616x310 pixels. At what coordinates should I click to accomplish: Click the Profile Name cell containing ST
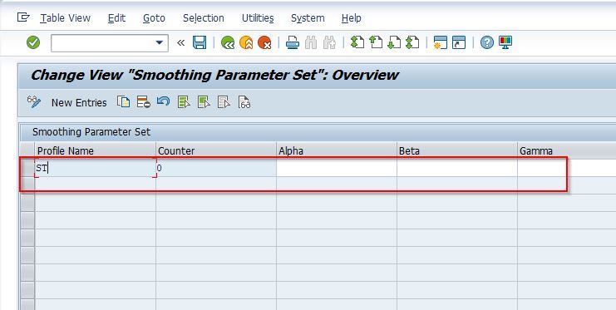(x=95, y=168)
